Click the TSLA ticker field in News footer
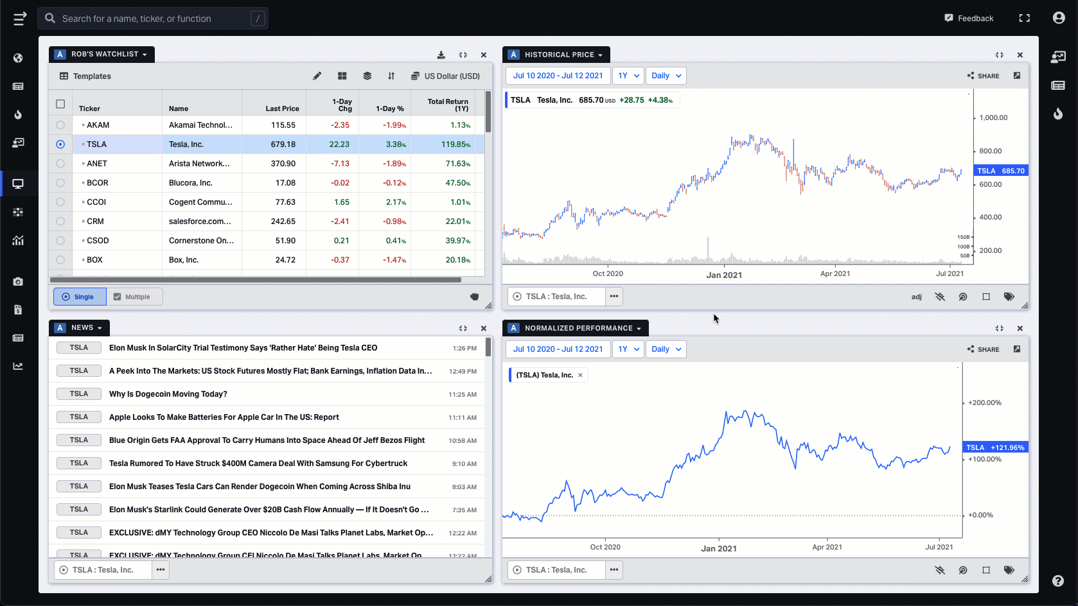 click(x=103, y=570)
